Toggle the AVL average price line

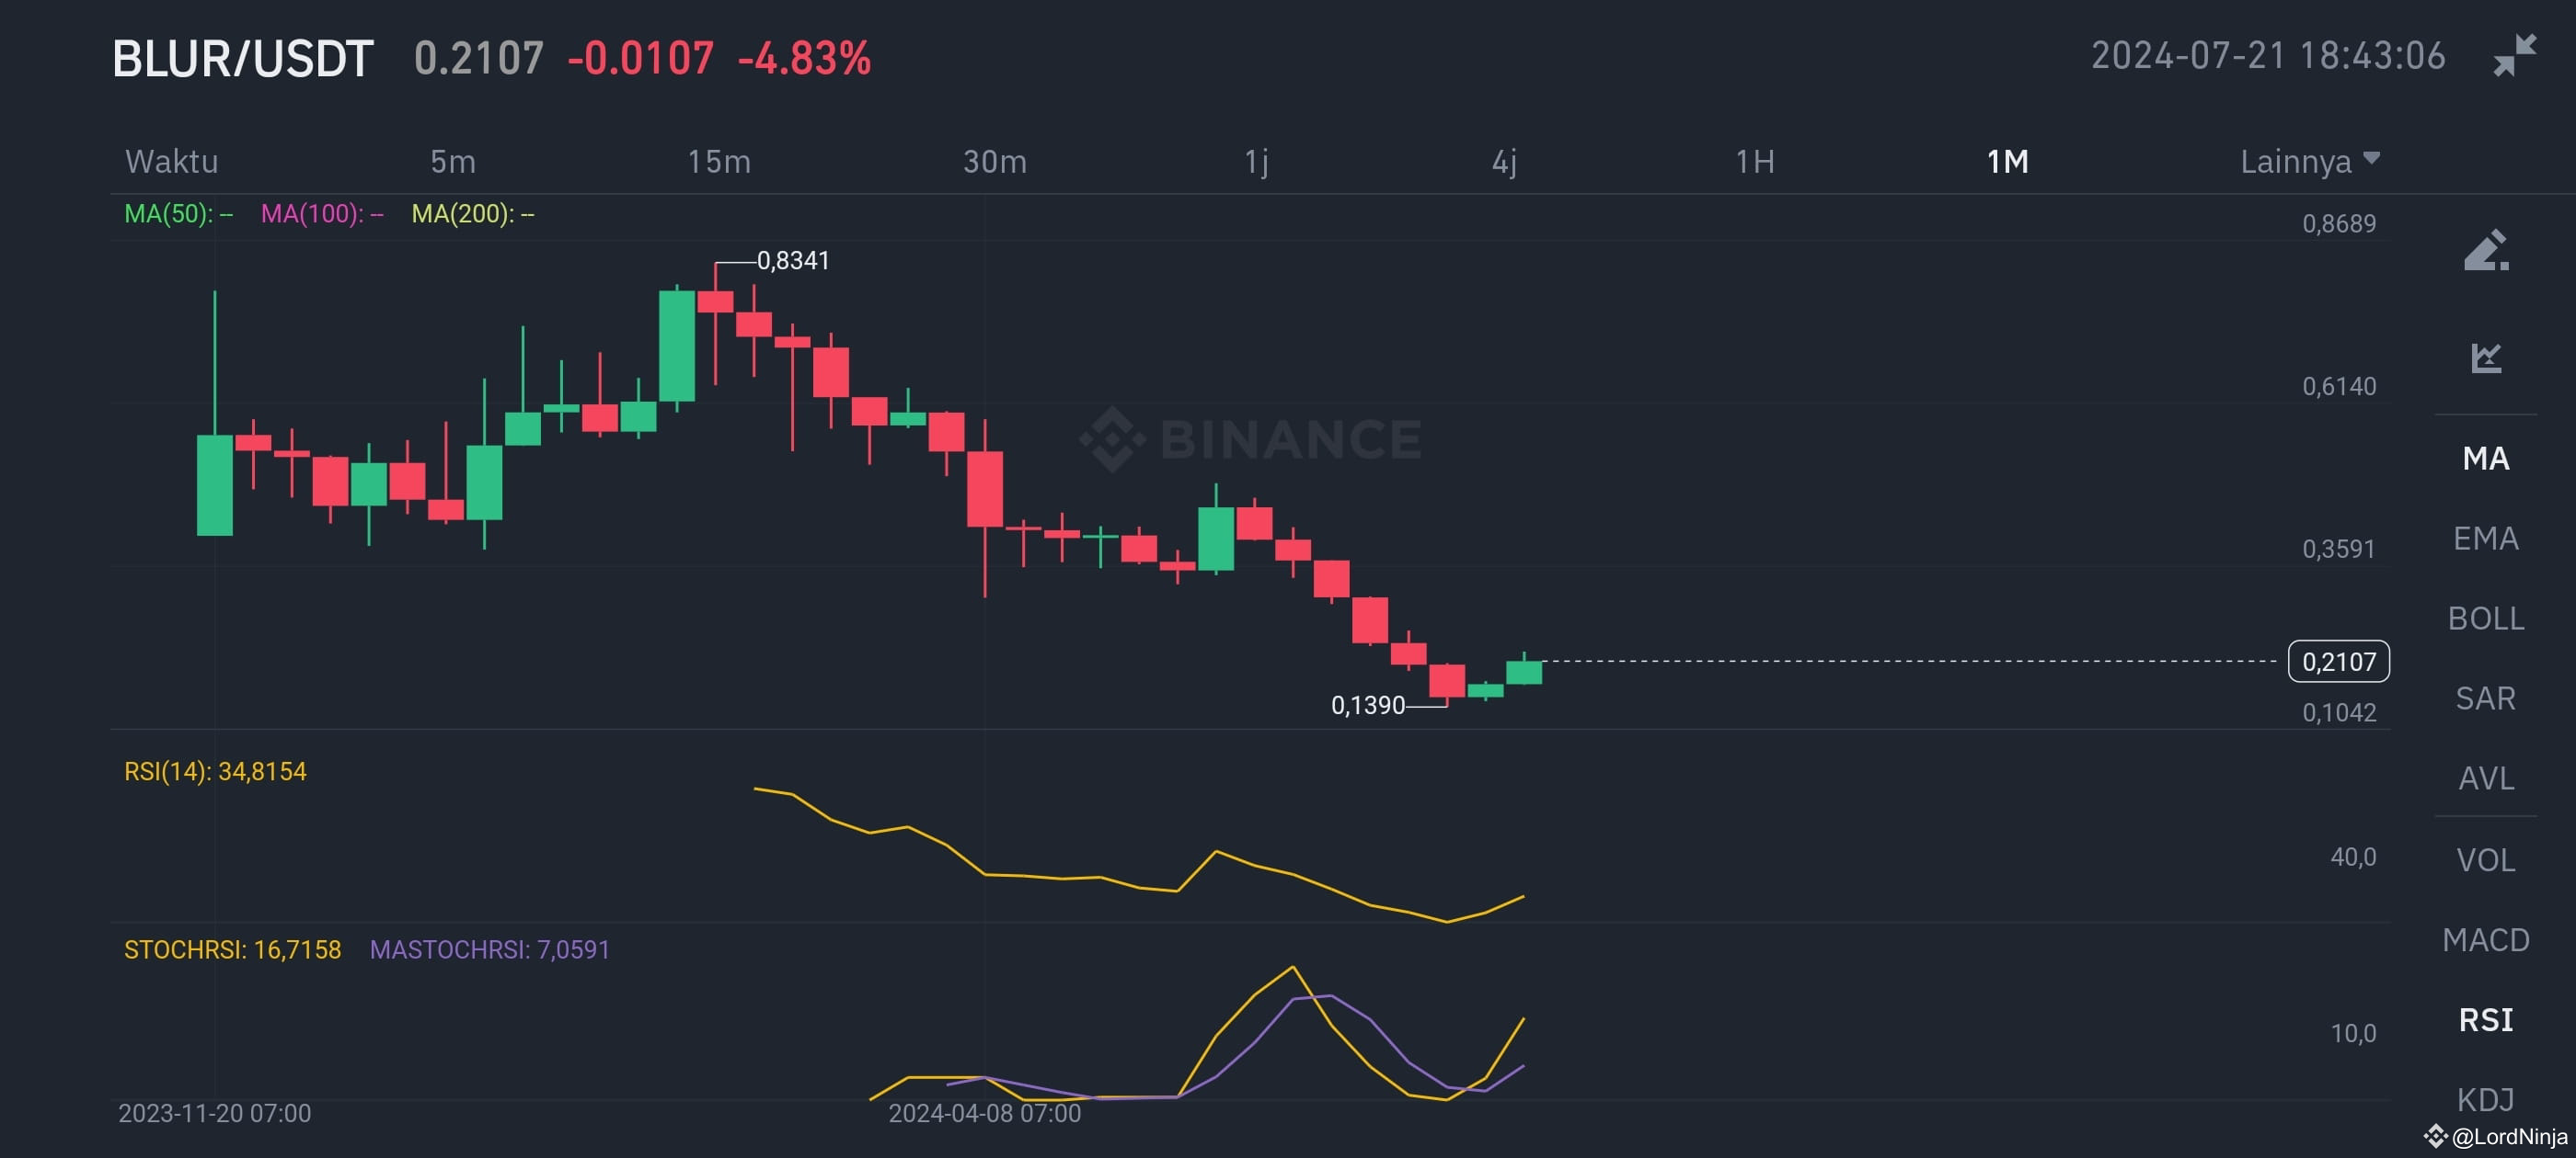point(2487,778)
